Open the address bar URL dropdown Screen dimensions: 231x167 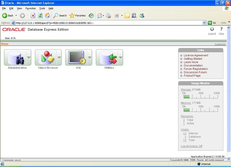point(204,23)
